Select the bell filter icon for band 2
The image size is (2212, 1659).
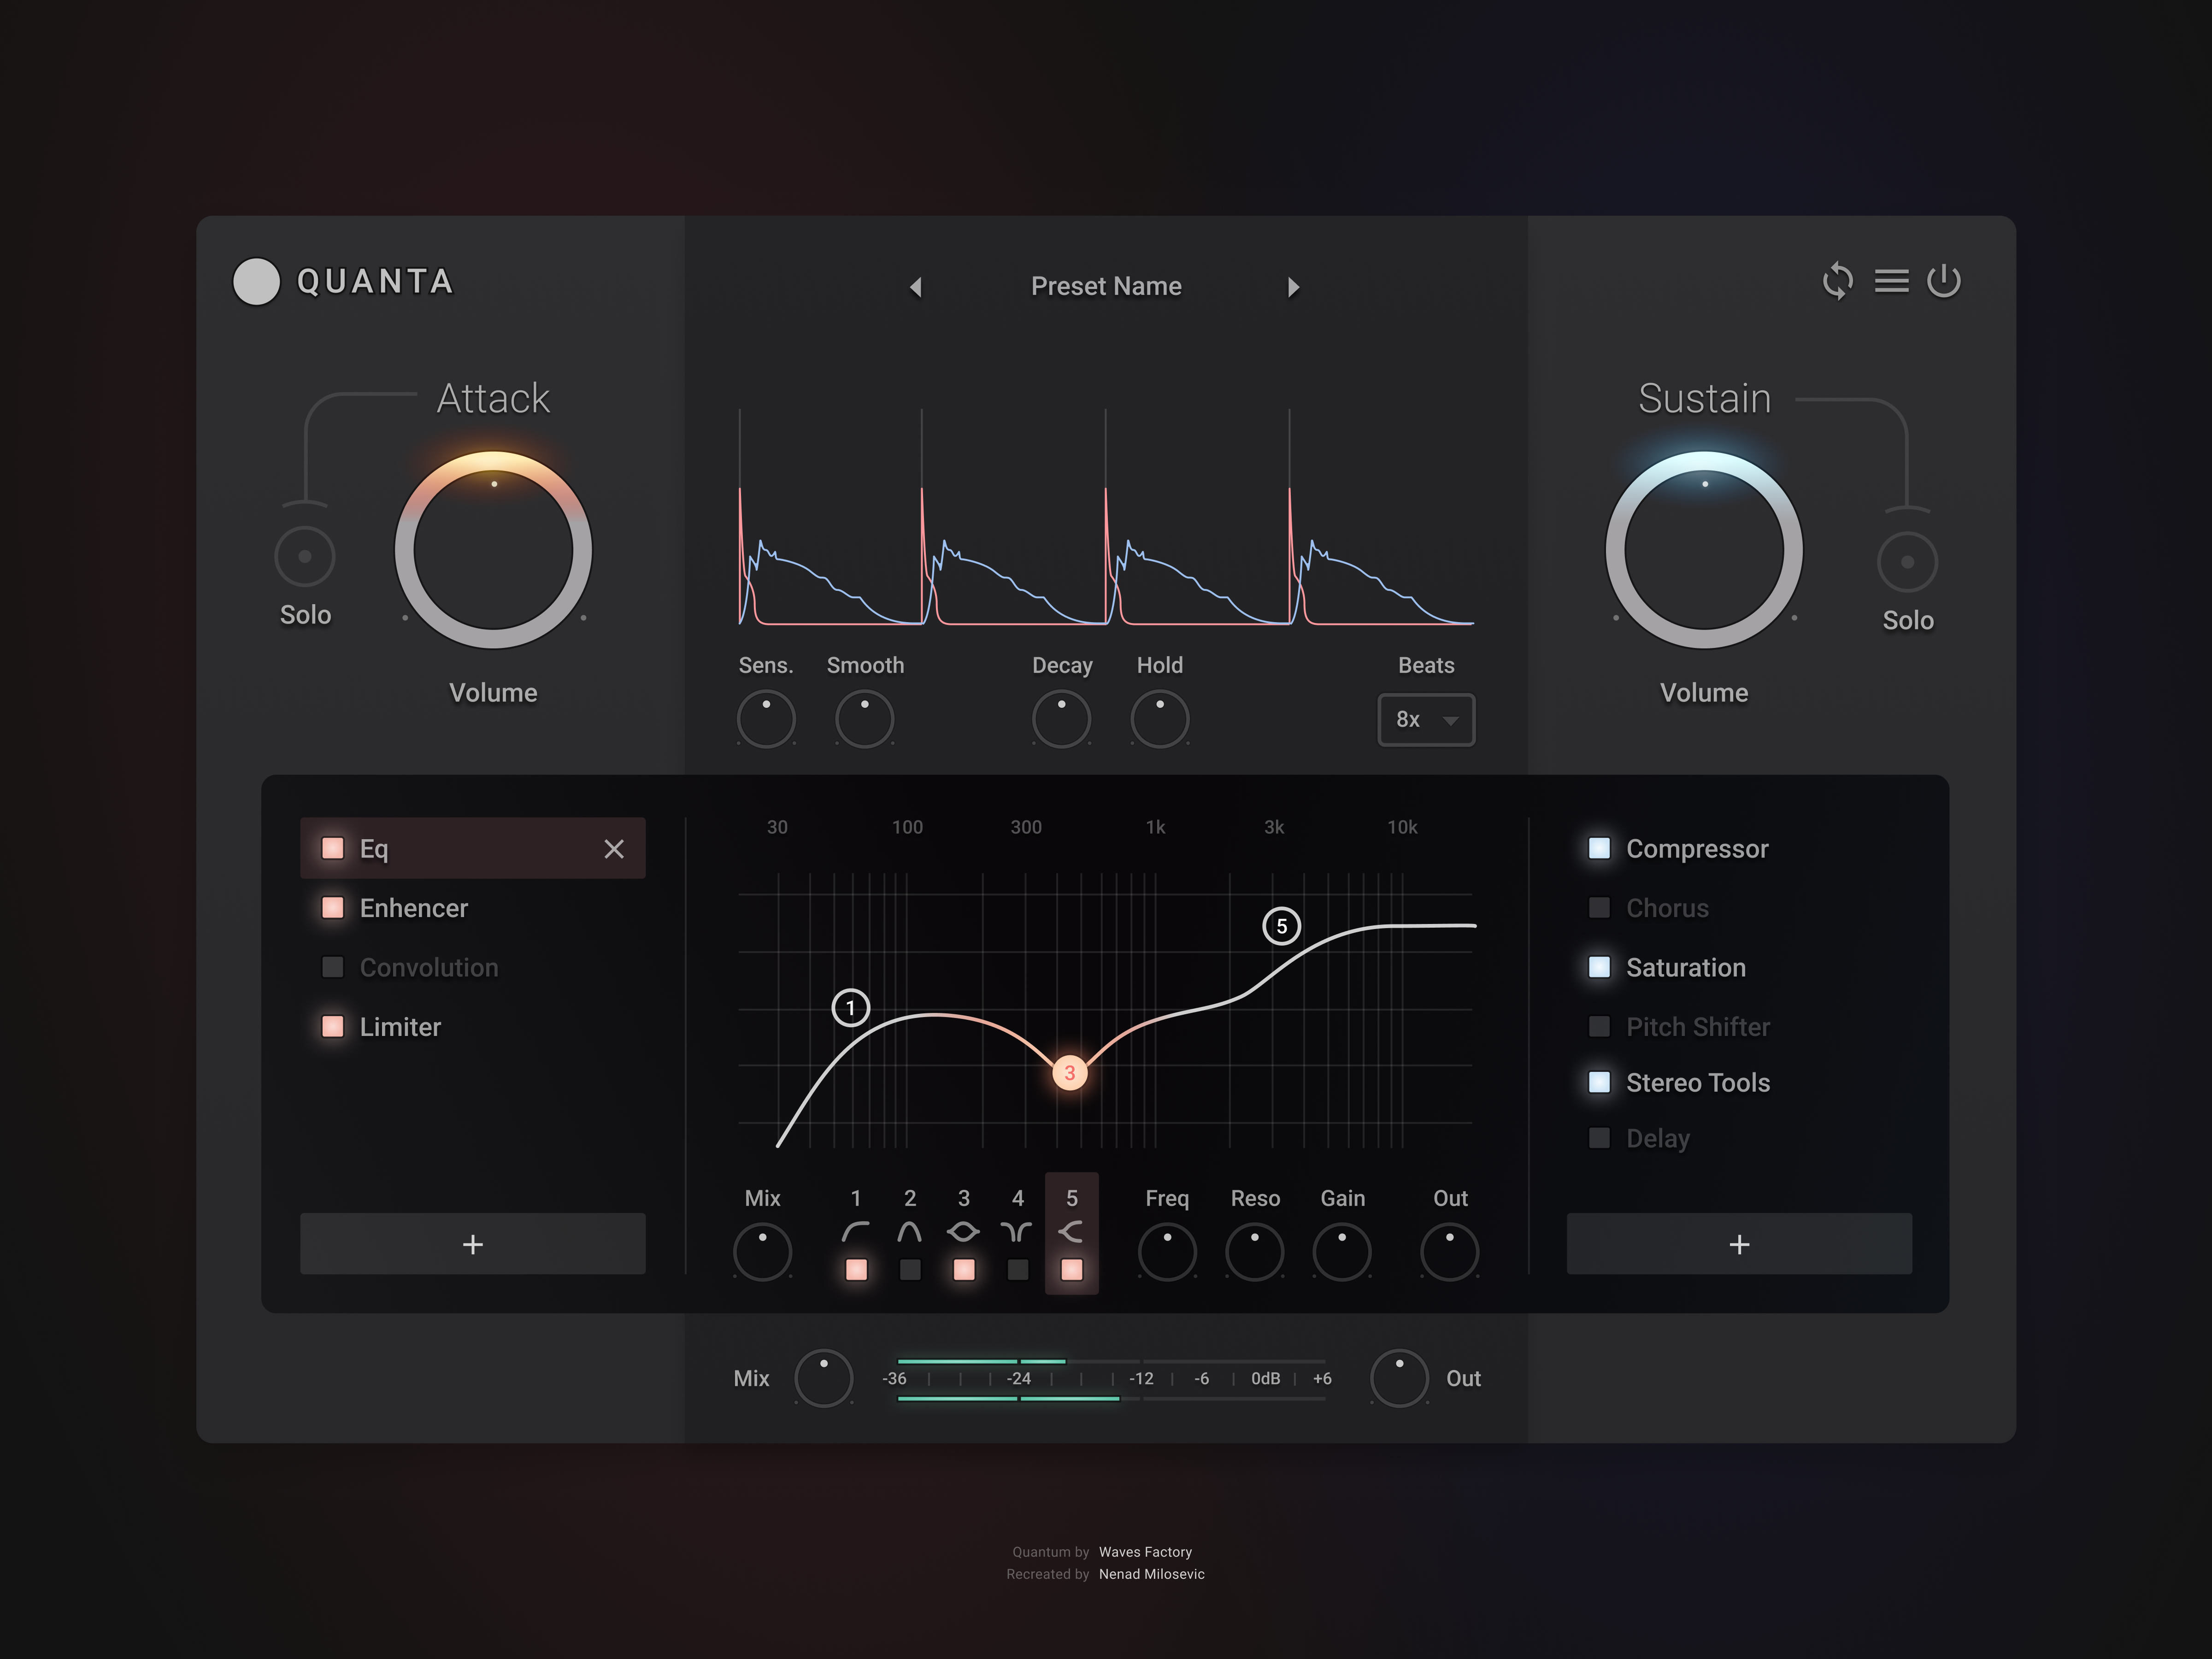click(910, 1232)
